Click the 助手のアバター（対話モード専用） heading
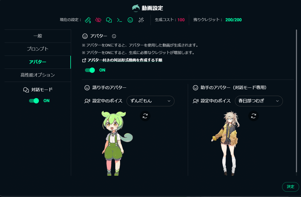Screen dimensions: 301x197 point(233,87)
